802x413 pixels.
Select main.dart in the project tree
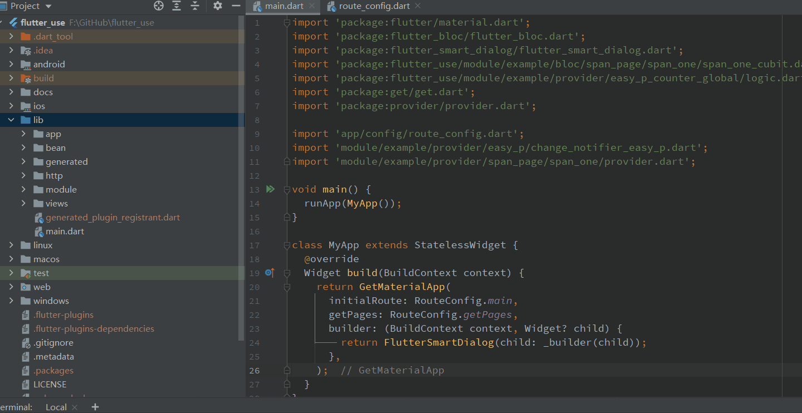click(x=65, y=231)
